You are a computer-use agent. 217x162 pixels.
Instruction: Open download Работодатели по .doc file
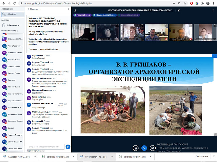(x=94, y=157)
